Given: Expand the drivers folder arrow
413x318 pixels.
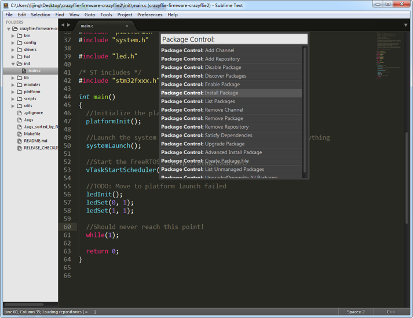Looking at the screenshot, I should (x=13, y=50).
